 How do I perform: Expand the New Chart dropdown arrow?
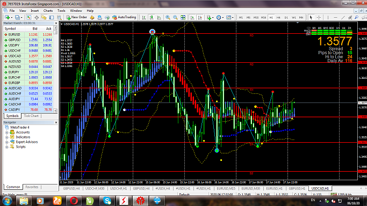coord(11,18)
